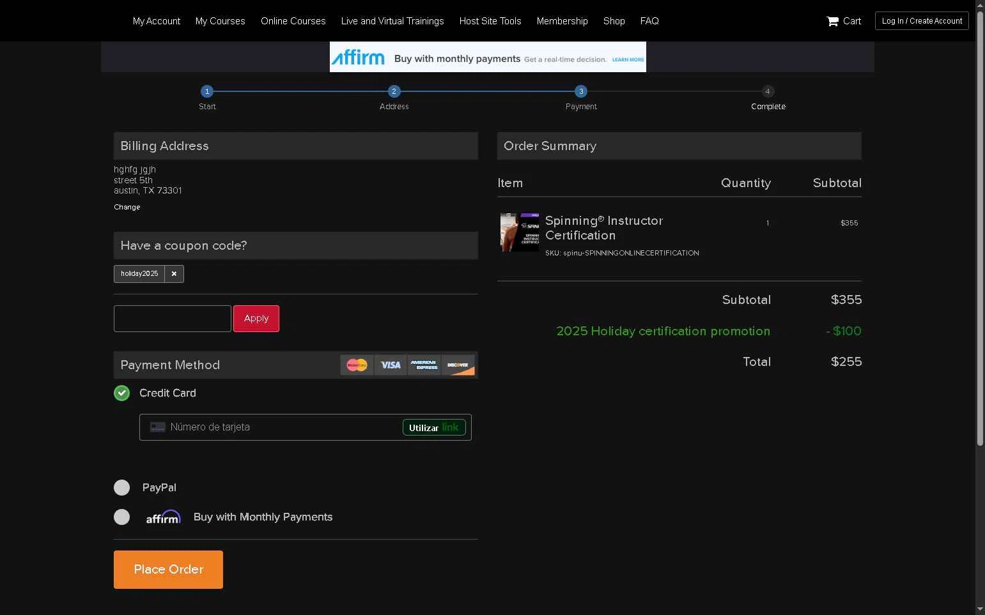
Task: Click the affirm logo beside Monthly Payments
Action: pyautogui.click(x=163, y=517)
